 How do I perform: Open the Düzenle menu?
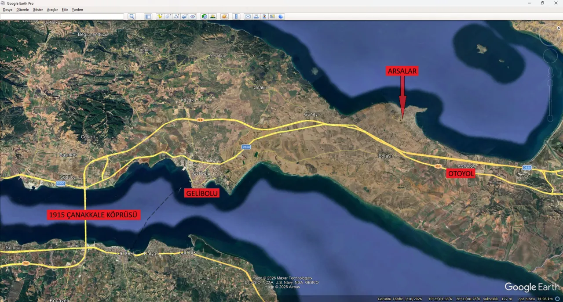point(22,10)
